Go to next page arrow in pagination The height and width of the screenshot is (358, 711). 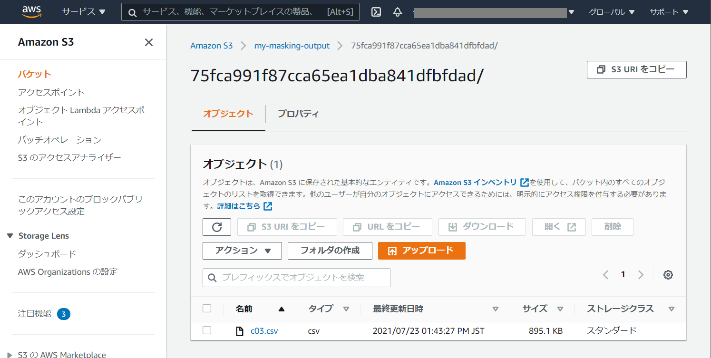tap(641, 275)
